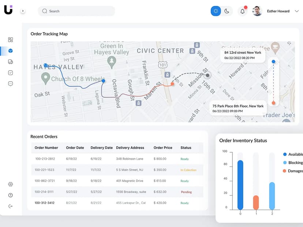Toggle Blocking legend item
This screenshot has height=227, width=303.
(293, 163)
